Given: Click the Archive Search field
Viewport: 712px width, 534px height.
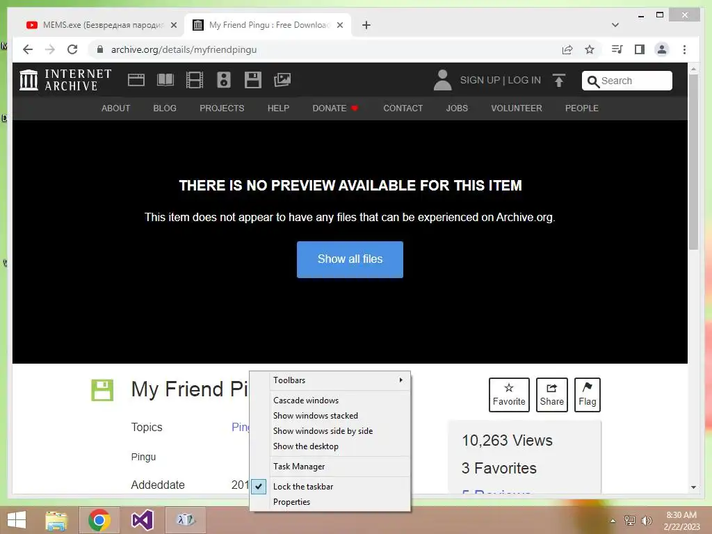Looking at the screenshot, I should pos(627,81).
